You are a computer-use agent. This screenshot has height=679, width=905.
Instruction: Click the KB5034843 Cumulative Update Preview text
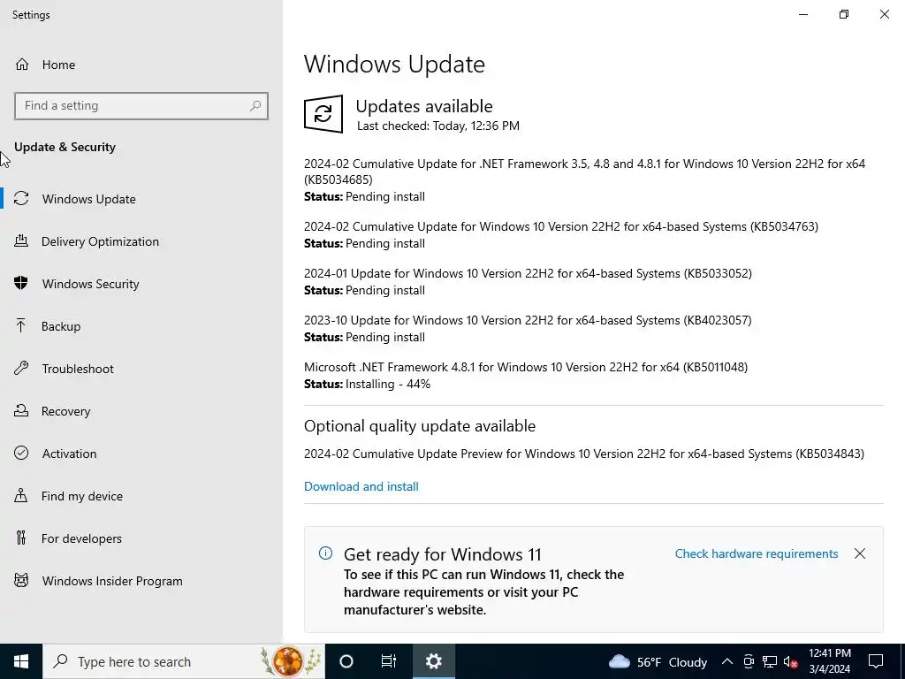coord(584,454)
